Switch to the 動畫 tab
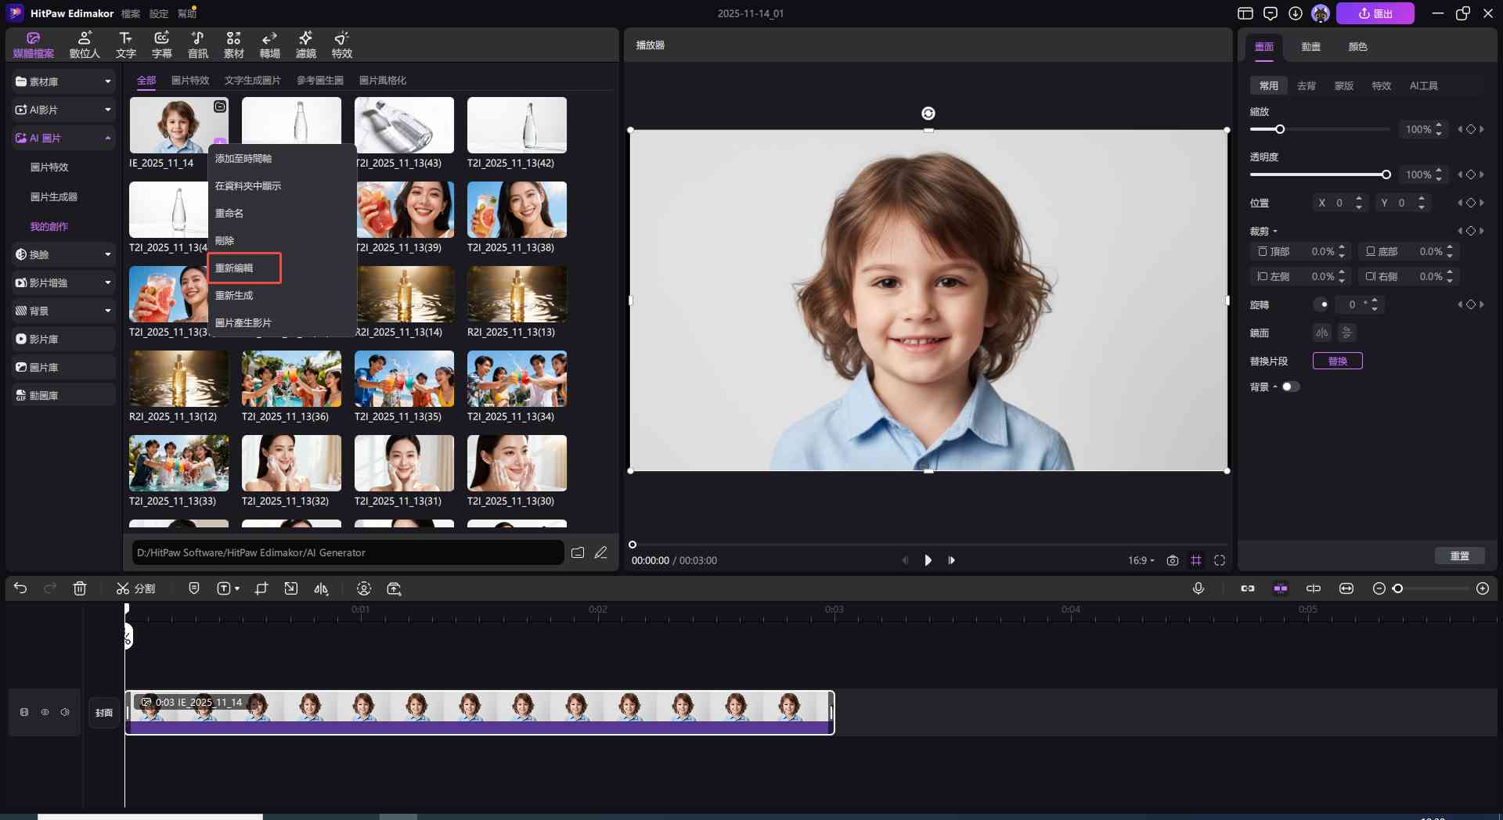 point(1310,47)
